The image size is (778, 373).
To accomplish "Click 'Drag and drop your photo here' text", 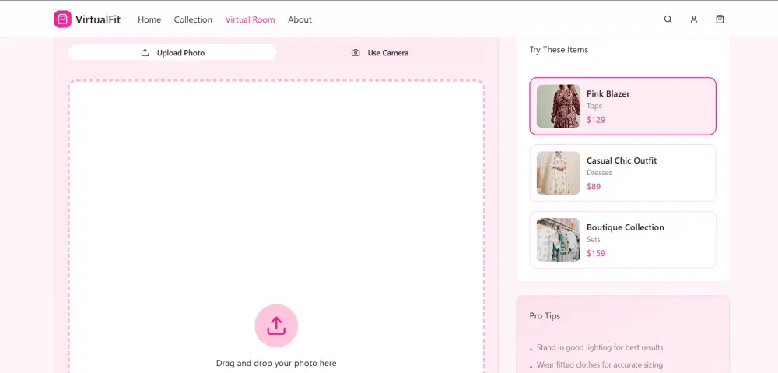I will [x=276, y=363].
